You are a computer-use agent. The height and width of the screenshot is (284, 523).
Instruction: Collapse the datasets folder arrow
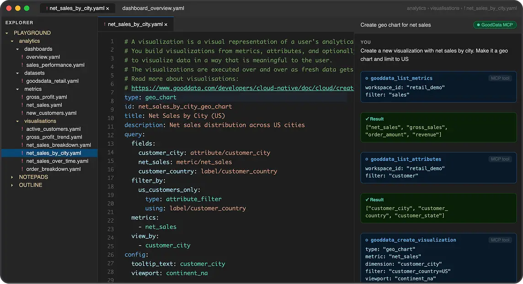point(17,73)
